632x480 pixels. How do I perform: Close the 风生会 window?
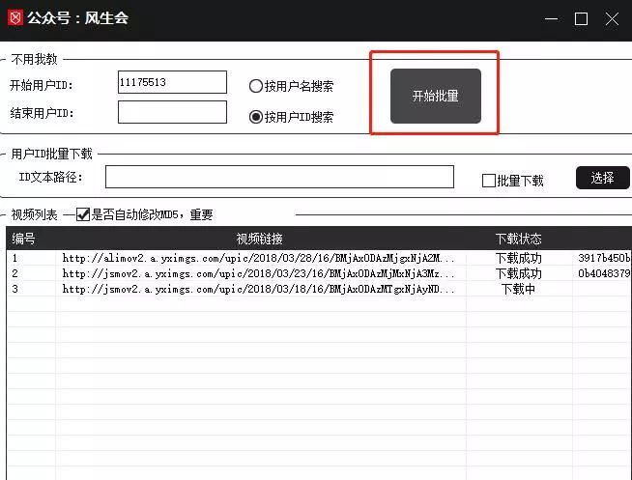[612, 18]
